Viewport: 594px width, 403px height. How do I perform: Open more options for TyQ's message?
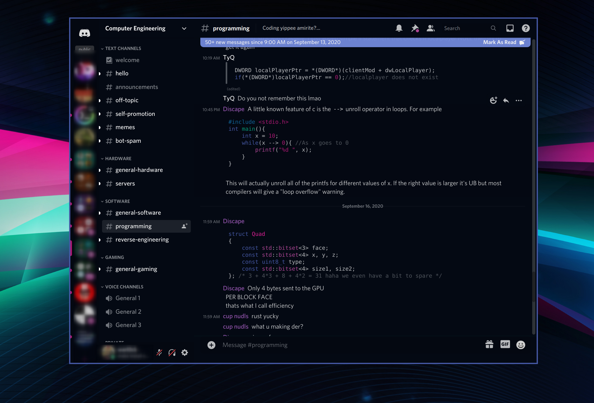point(519,100)
